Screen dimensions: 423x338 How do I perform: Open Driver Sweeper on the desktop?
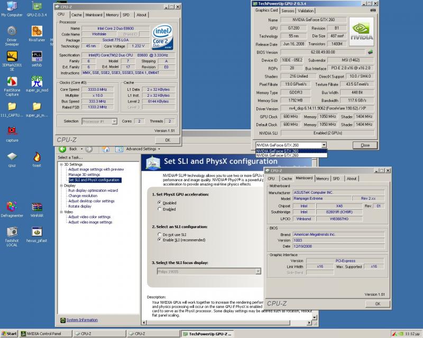tap(12, 36)
